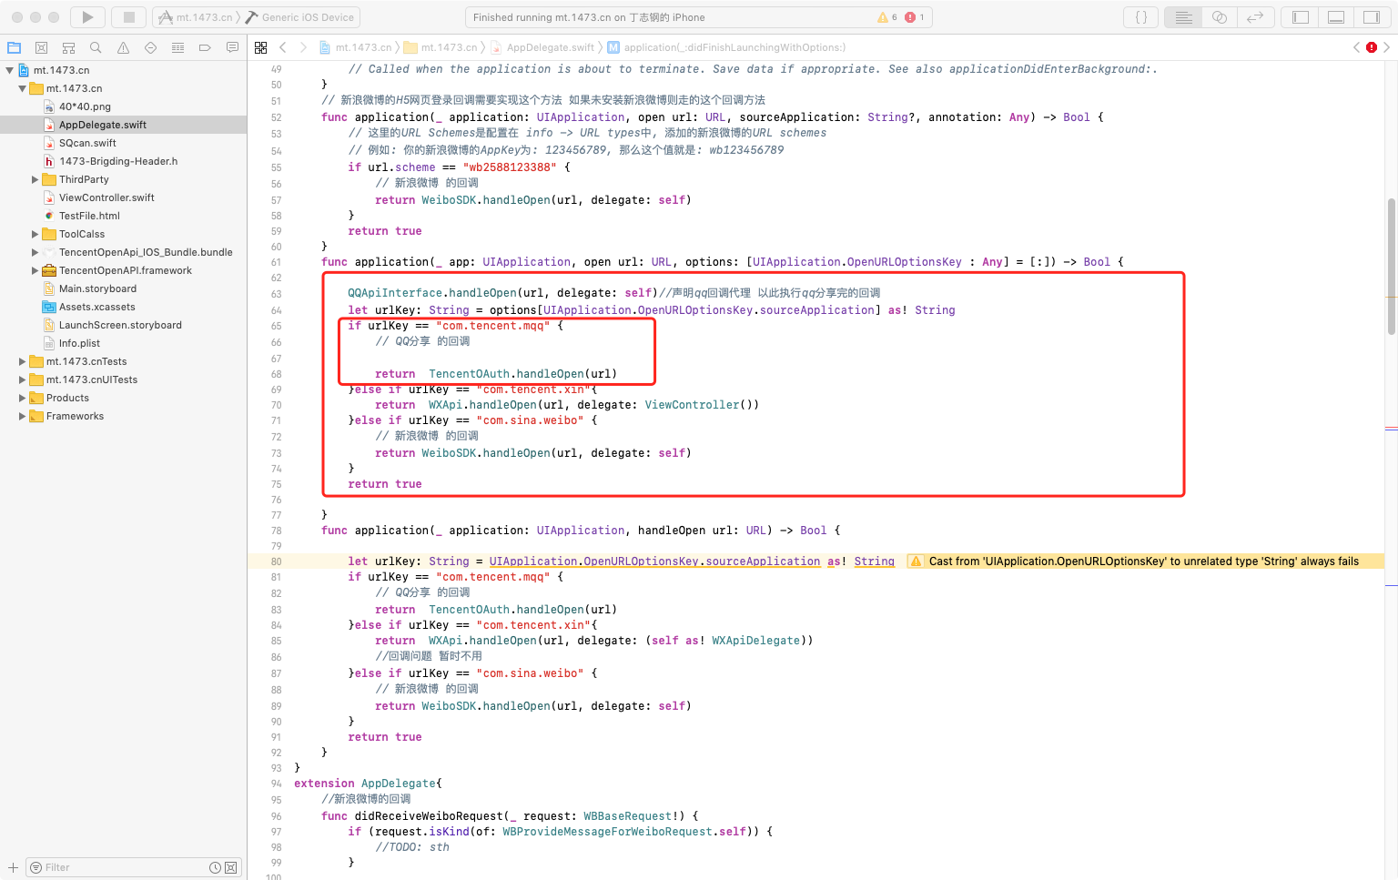Switch to the Version editor
The image size is (1398, 880).
point(1255,17)
